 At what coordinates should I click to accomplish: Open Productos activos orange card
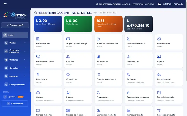[108, 24]
